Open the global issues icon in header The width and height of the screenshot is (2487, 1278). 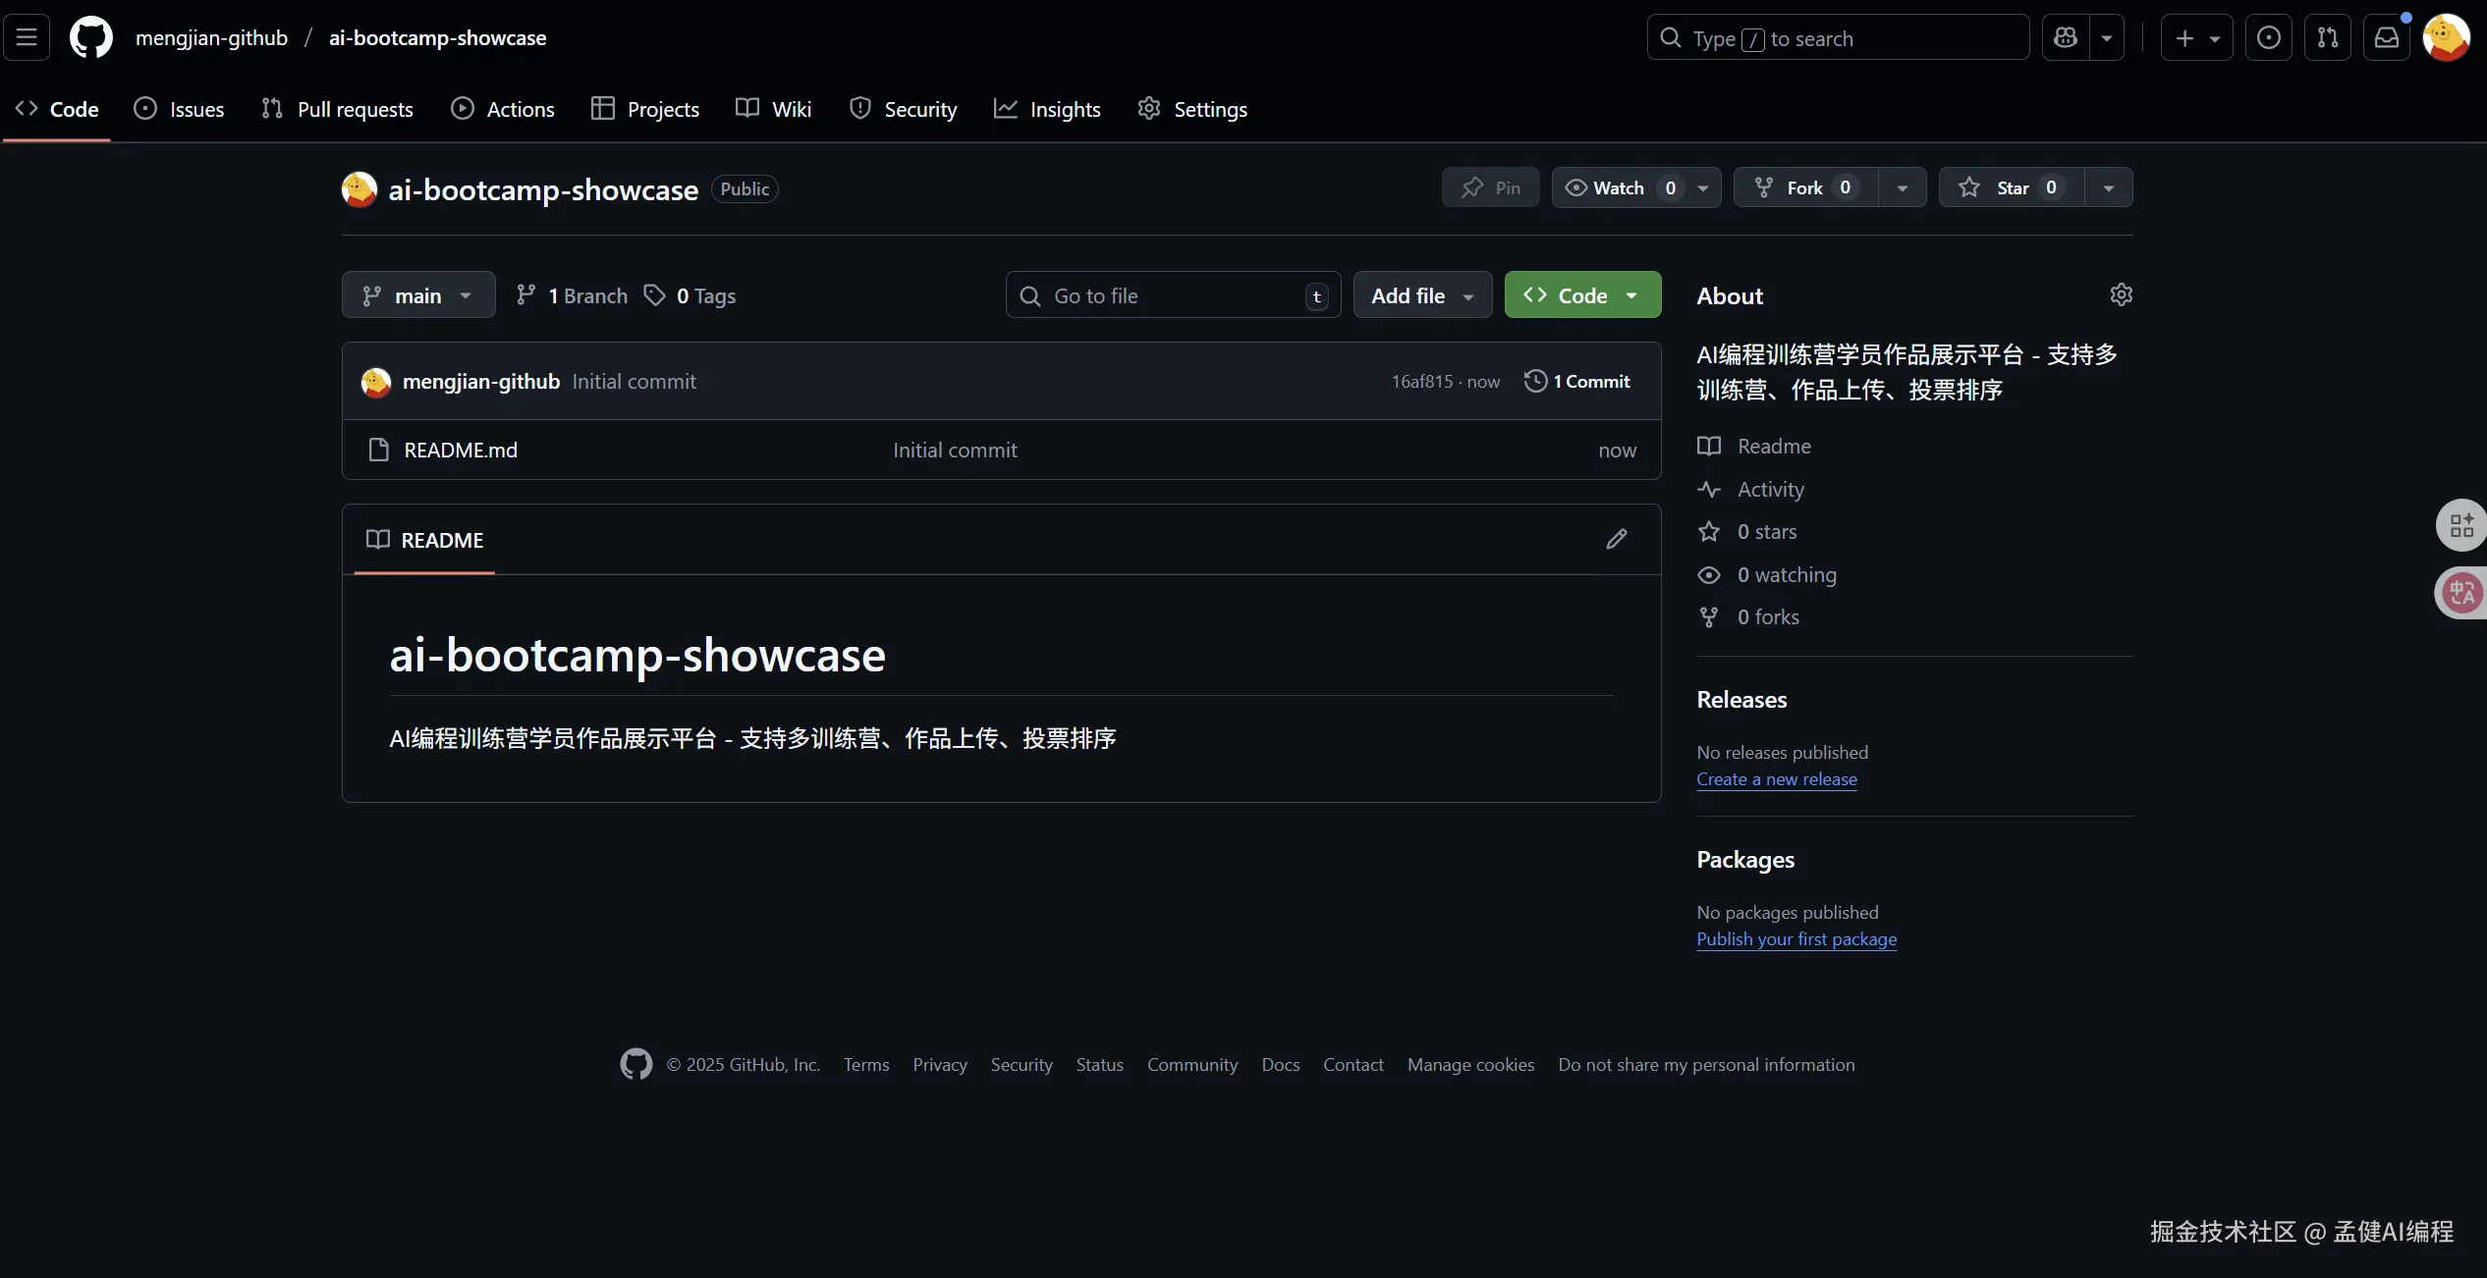pos(2269,37)
